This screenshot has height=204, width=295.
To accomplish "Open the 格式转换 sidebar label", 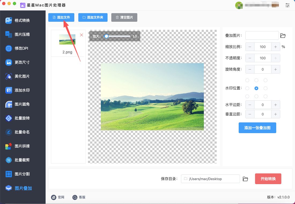I will coord(22,20).
